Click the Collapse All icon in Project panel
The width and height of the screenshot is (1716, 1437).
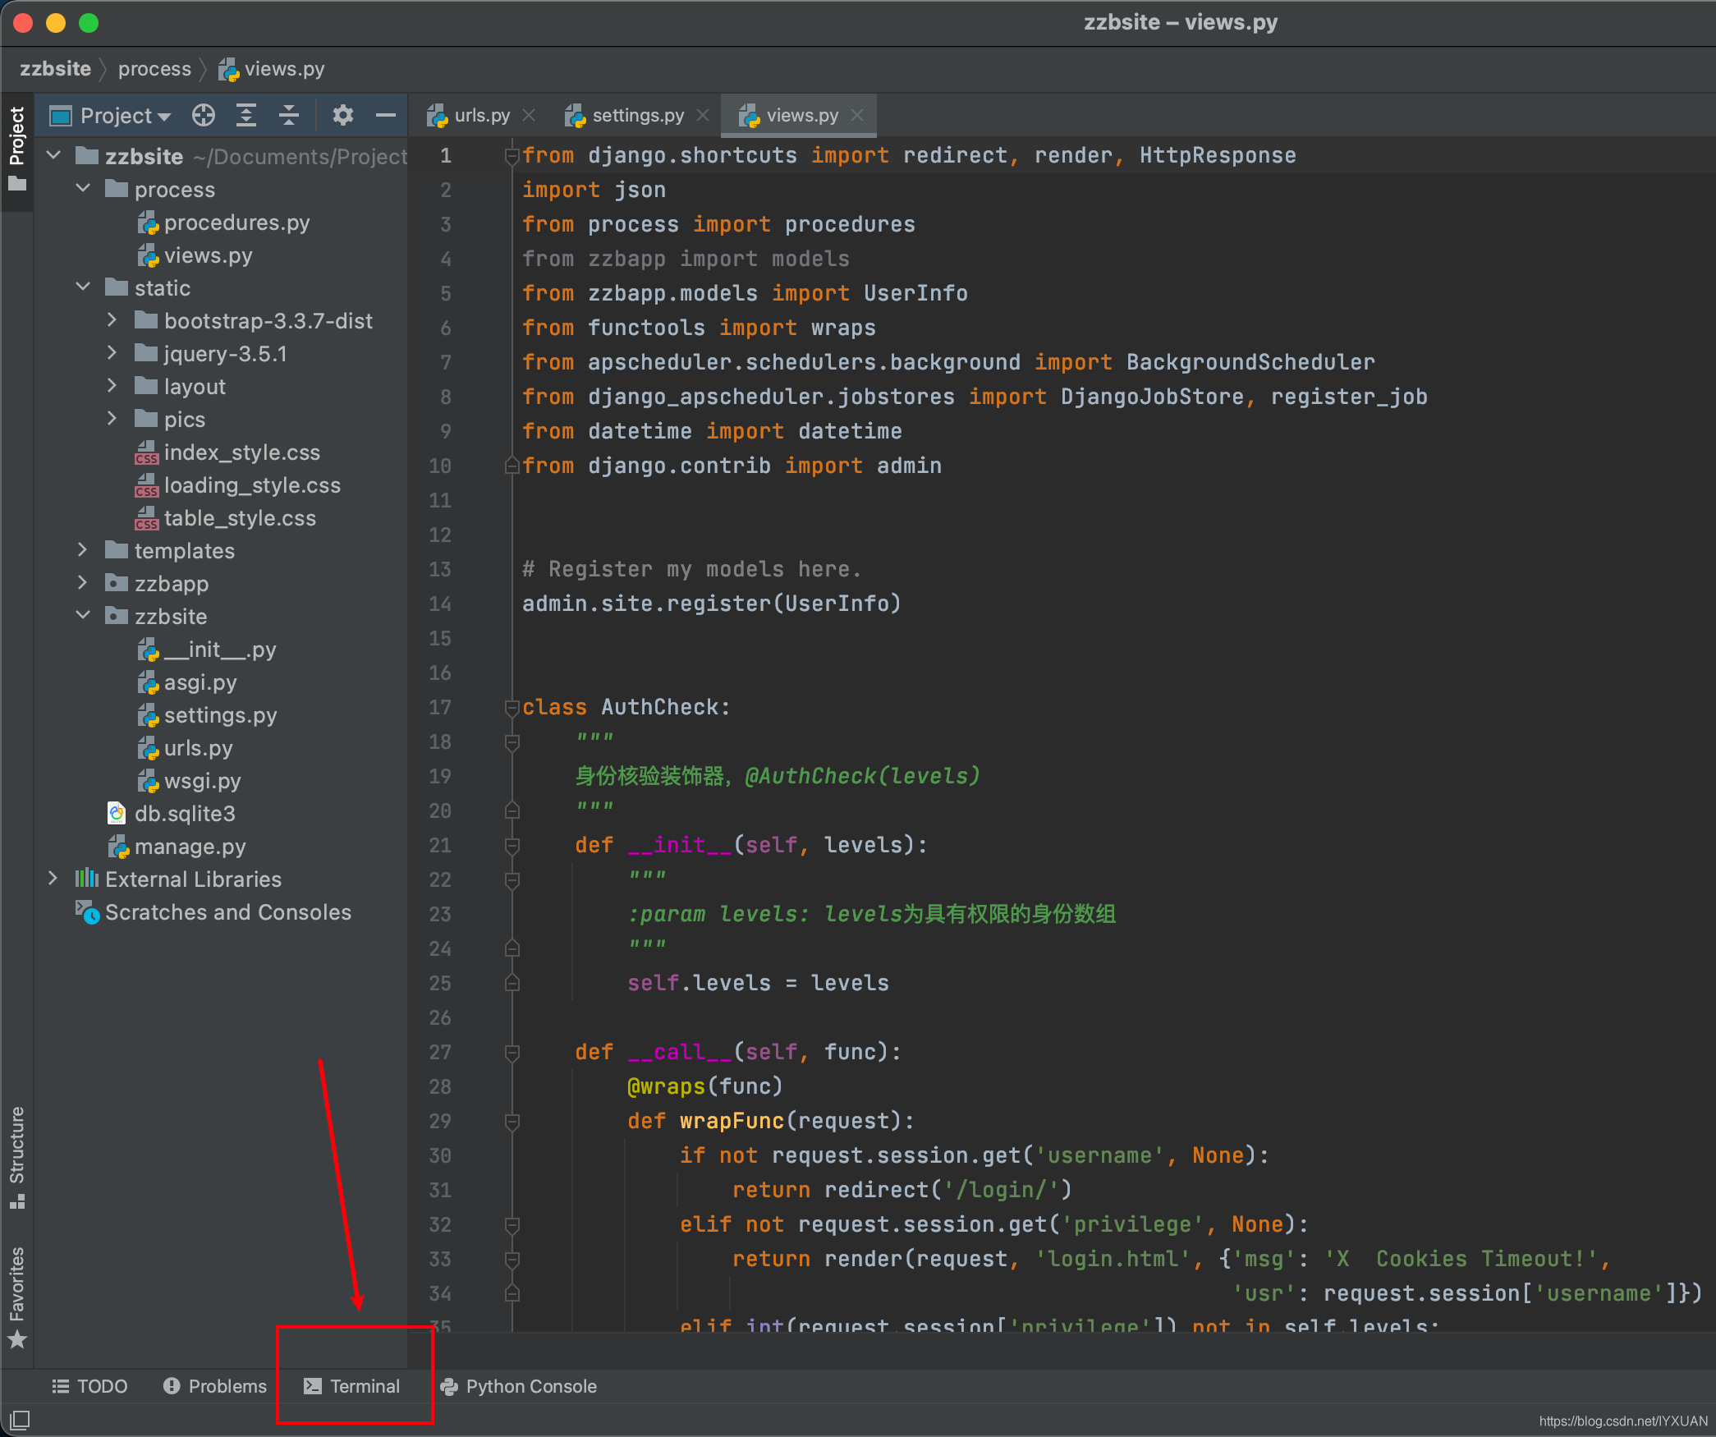(x=288, y=116)
